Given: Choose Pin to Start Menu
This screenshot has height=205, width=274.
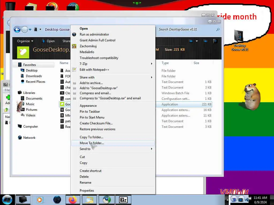Looking at the screenshot, I should pyautogui.click(x=113, y=117).
